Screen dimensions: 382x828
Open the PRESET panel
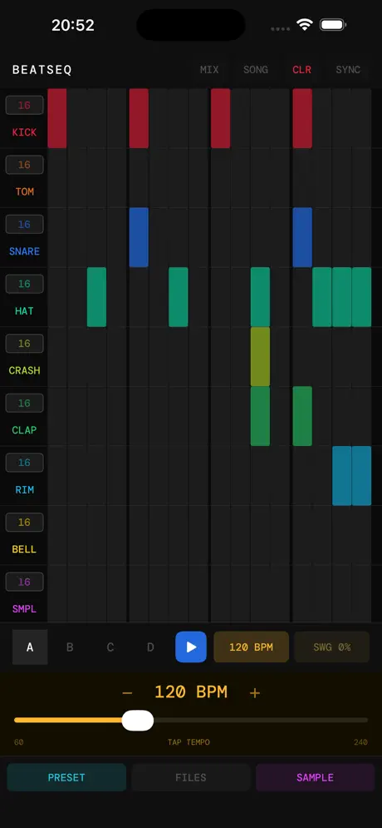pos(66,777)
